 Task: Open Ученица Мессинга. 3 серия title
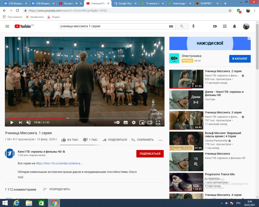[x=223, y=112]
